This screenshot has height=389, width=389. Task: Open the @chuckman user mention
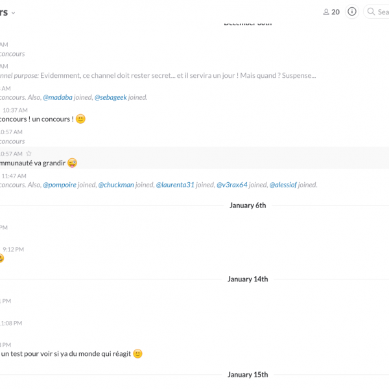click(x=116, y=185)
